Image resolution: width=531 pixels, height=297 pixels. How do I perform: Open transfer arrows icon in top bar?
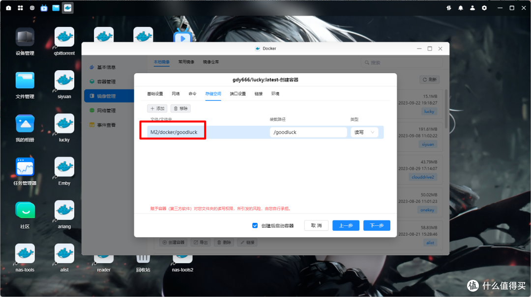click(x=449, y=8)
